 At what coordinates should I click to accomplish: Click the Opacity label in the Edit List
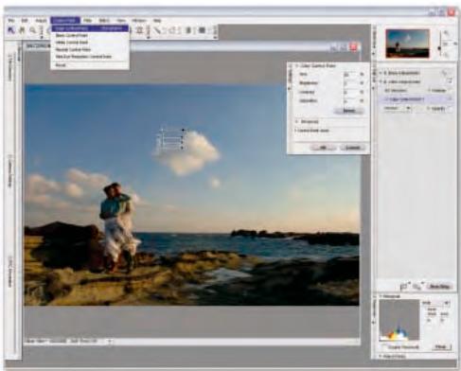[x=438, y=108]
